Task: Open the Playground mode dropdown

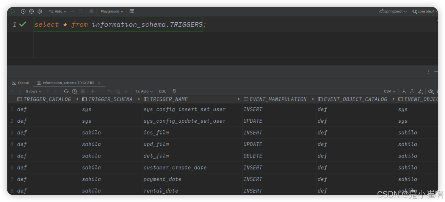Action: coord(112,11)
